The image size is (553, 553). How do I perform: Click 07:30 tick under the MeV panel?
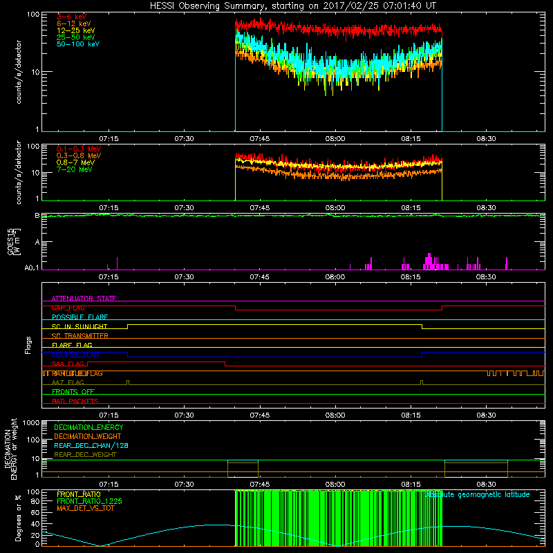[184, 208]
